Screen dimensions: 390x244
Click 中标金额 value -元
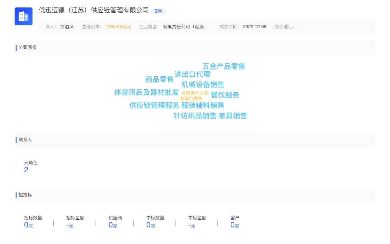coord(192,225)
